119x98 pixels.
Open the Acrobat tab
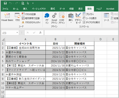coord(110,9)
